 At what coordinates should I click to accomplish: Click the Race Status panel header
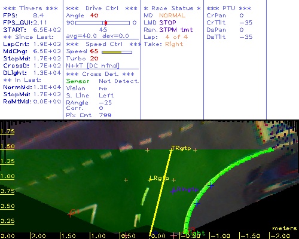[172, 8]
